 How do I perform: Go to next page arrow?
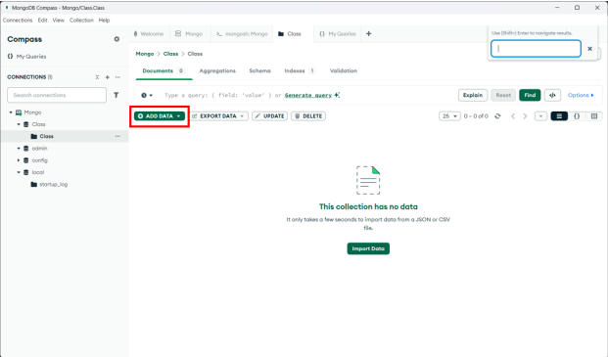tap(525, 116)
